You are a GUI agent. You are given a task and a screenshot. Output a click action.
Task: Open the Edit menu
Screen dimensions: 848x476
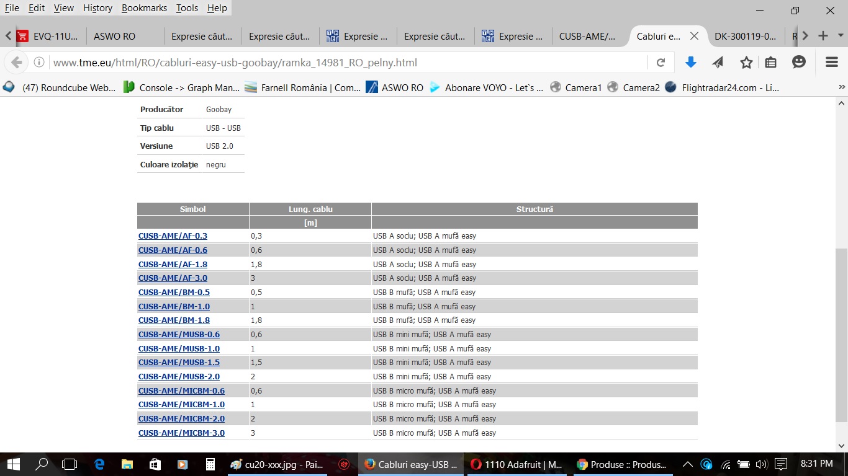(37, 8)
